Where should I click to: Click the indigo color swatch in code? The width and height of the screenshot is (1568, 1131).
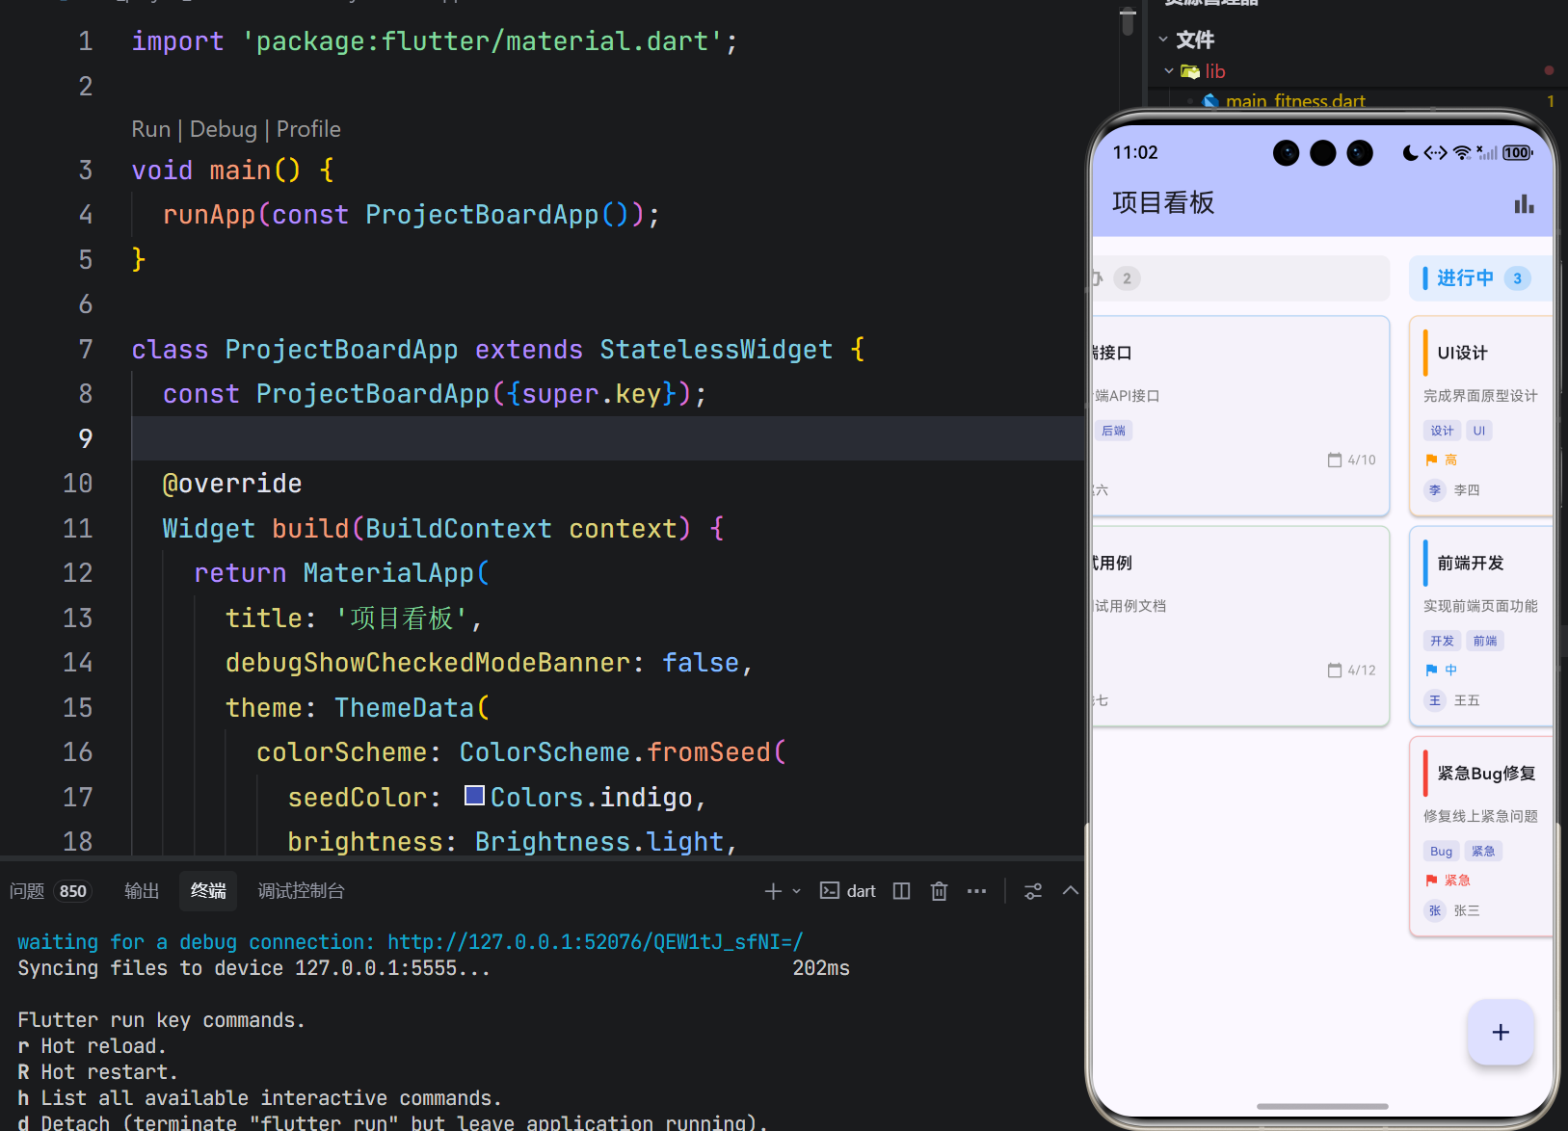point(474,796)
